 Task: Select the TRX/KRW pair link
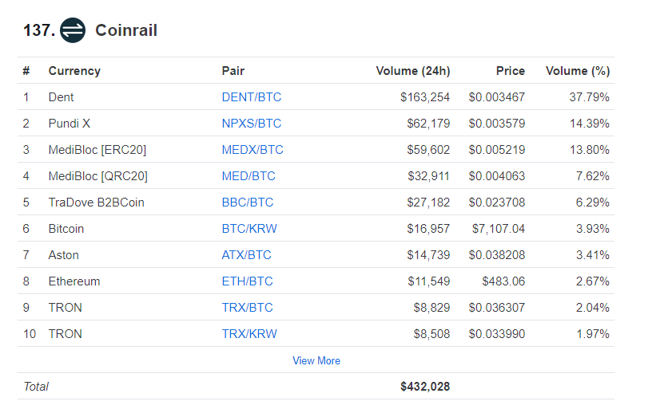tap(249, 334)
